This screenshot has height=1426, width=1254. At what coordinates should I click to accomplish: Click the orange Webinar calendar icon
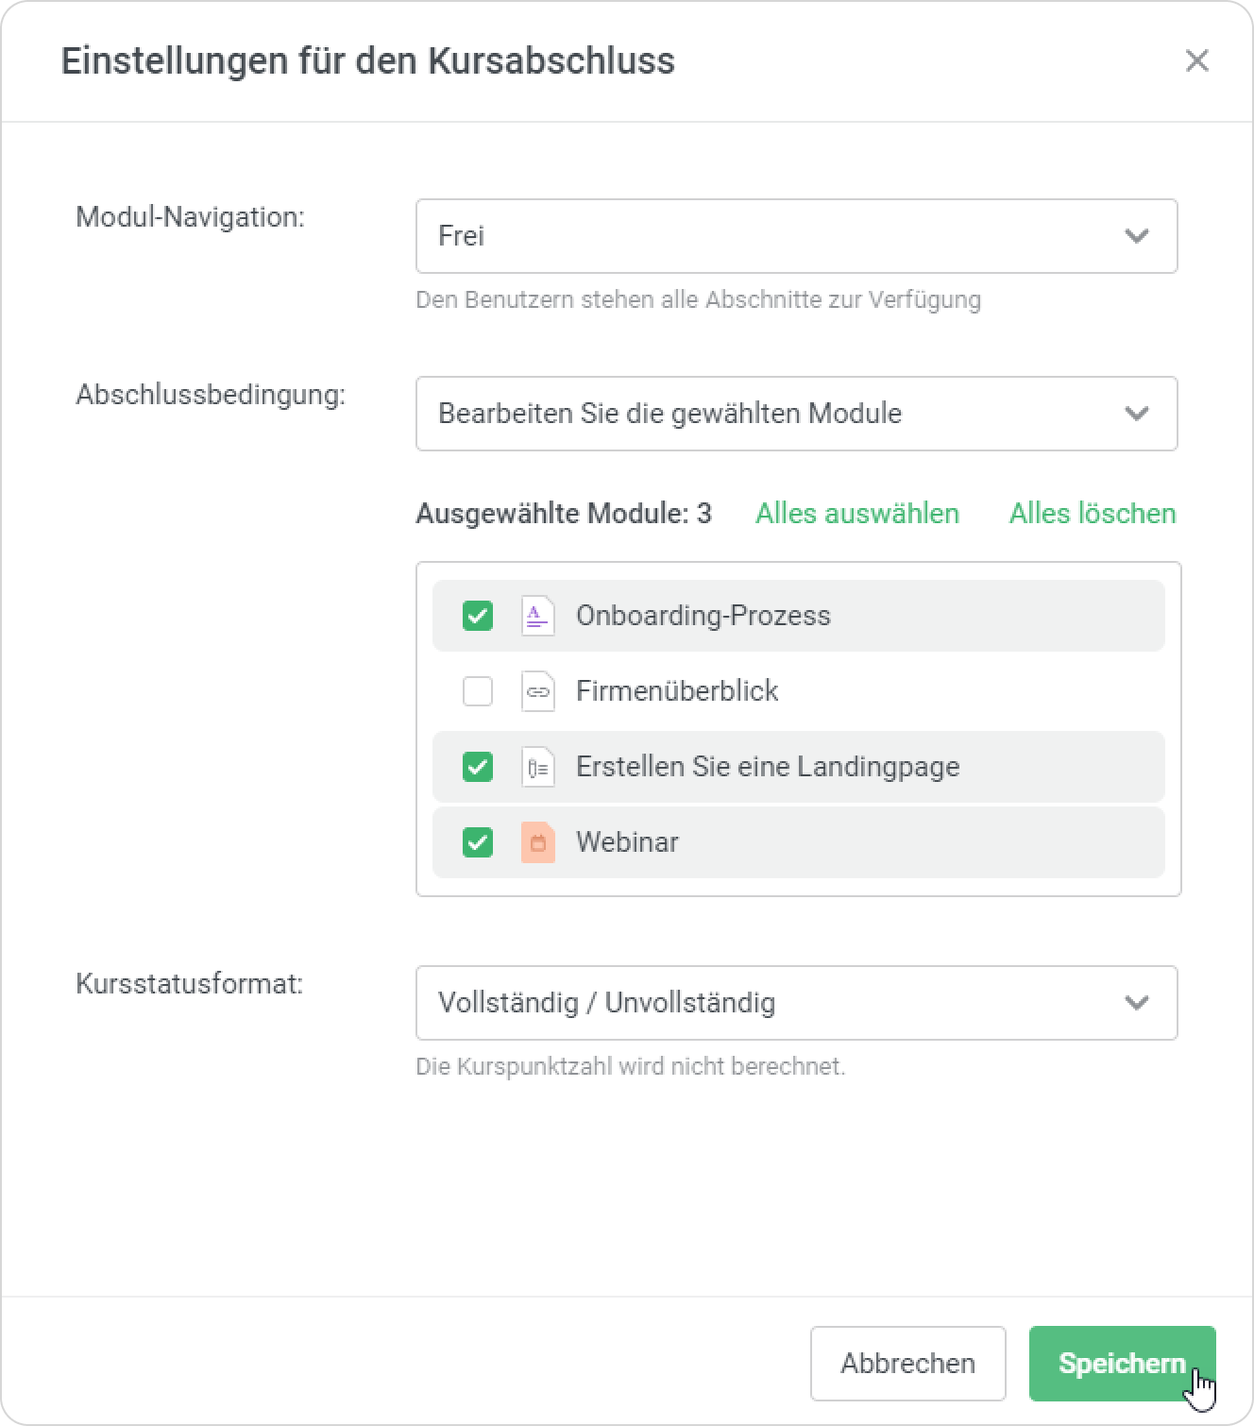coord(537,842)
